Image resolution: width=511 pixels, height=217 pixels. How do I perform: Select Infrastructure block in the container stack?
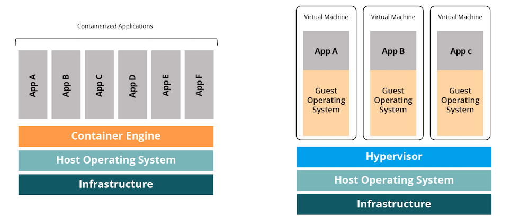[115, 184]
